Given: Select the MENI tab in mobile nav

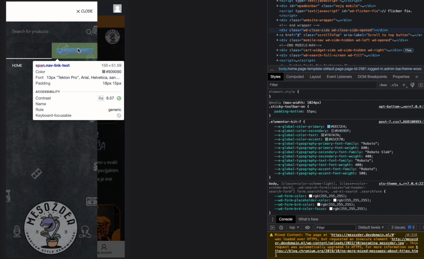Looking at the screenshot, I should pyautogui.click(x=29, y=50).
